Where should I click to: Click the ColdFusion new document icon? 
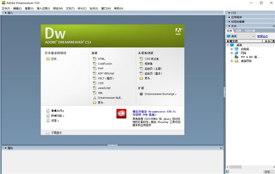[x=94, y=64]
